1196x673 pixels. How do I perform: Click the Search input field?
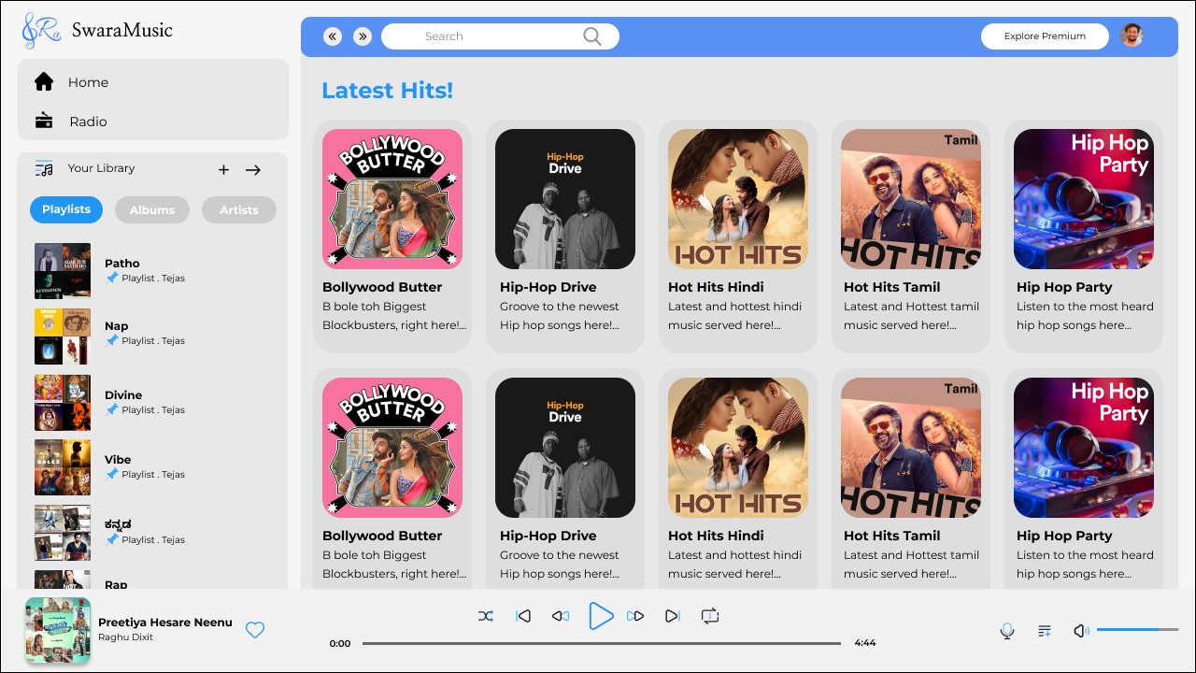(x=500, y=36)
